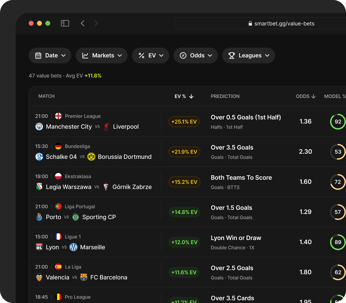Click the Borussia Dortmund crest
Image resolution: width=346 pixels, height=303 pixels.
click(x=91, y=157)
